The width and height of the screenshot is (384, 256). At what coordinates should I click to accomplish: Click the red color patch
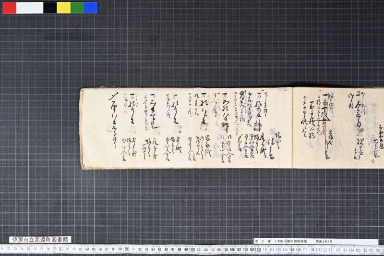click(9, 8)
